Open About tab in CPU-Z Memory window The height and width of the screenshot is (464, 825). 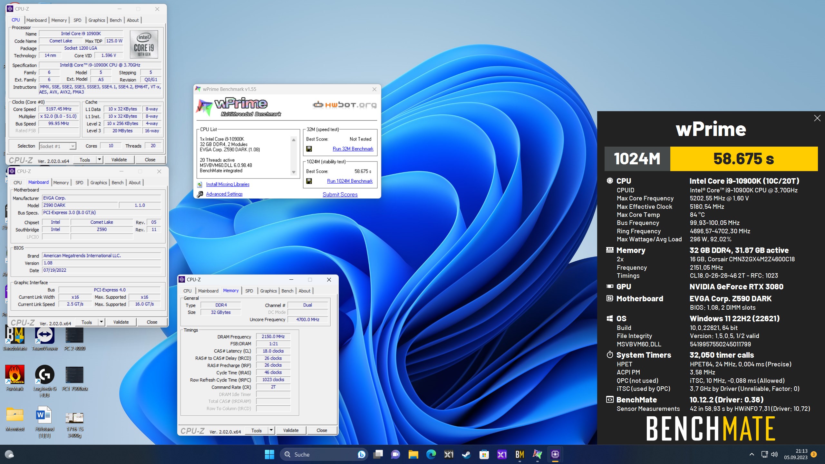[x=305, y=291]
